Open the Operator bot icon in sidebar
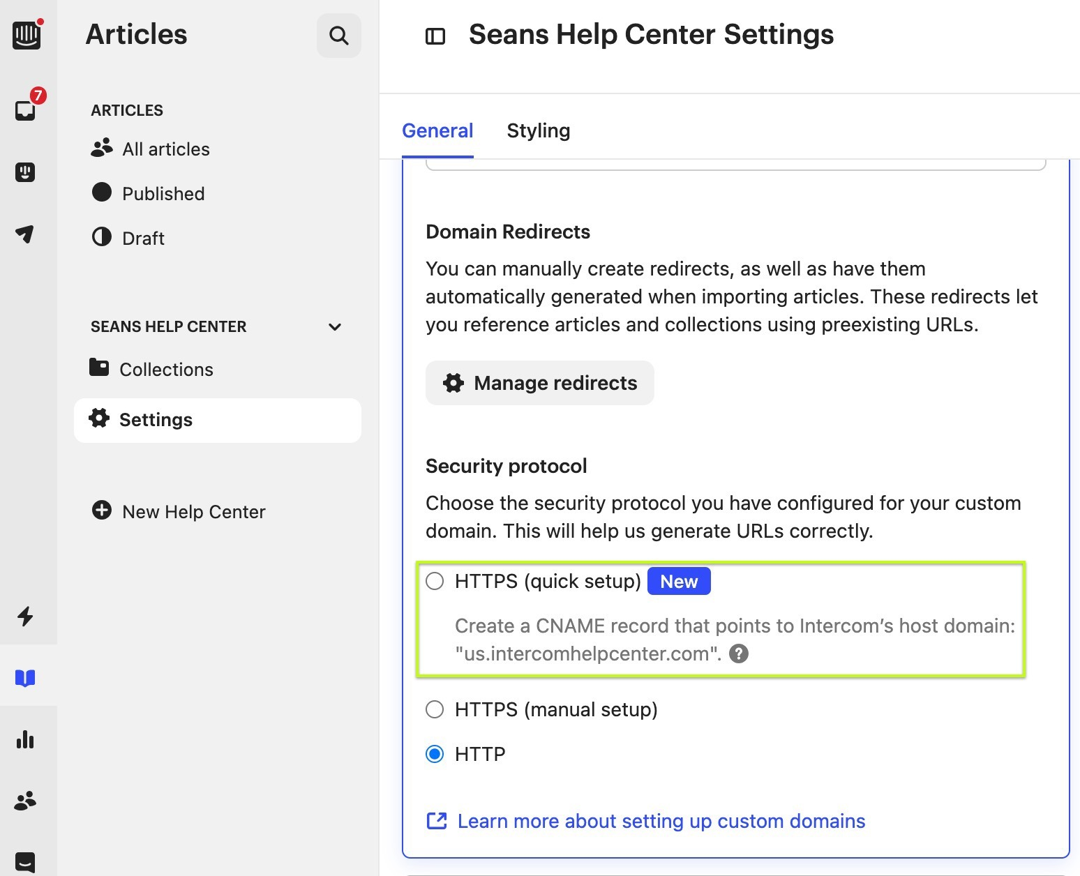Image resolution: width=1080 pixels, height=876 pixels. [26, 172]
